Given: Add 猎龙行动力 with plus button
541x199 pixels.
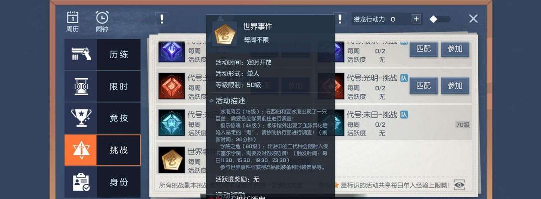Looking at the screenshot, I should tap(416, 19).
